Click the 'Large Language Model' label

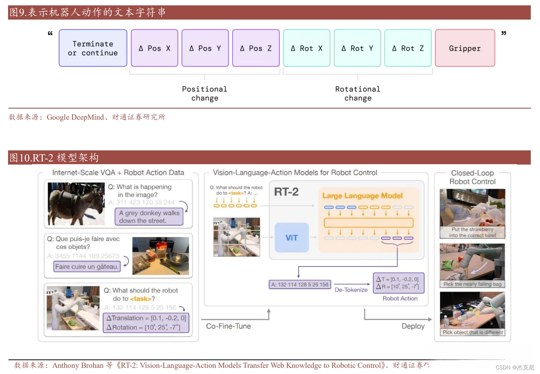pyautogui.click(x=362, y=196)
